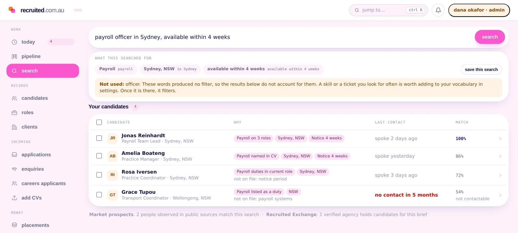Image resolution: width=518 pixels, height=233 pixels.
Task: Click the magnifier icon in jump to box
Action: 357,10
